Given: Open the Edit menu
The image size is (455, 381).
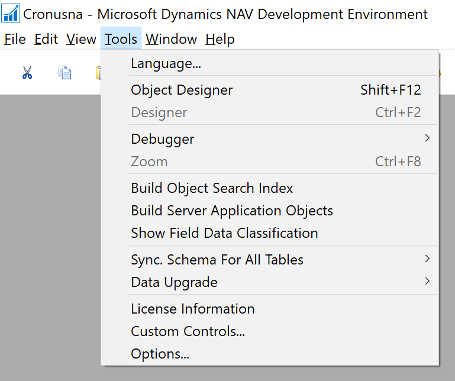Looking at the screenshot, I should click(x=46, y=39).
